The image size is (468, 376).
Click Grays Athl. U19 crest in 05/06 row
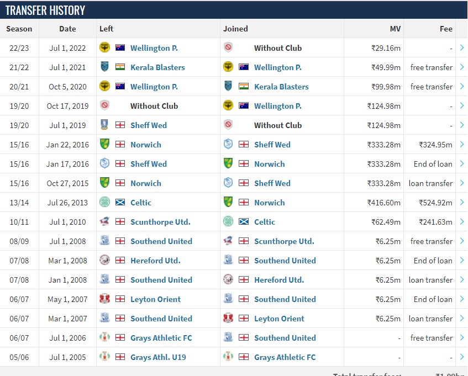tap(104, 357)
